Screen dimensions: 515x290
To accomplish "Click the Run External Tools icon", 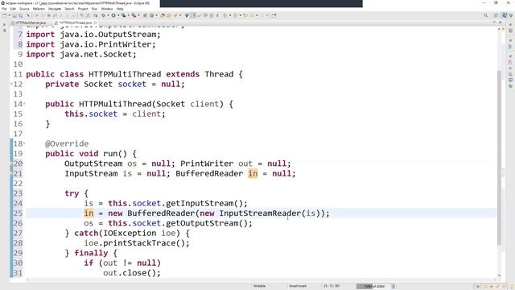I will [134, 15].
